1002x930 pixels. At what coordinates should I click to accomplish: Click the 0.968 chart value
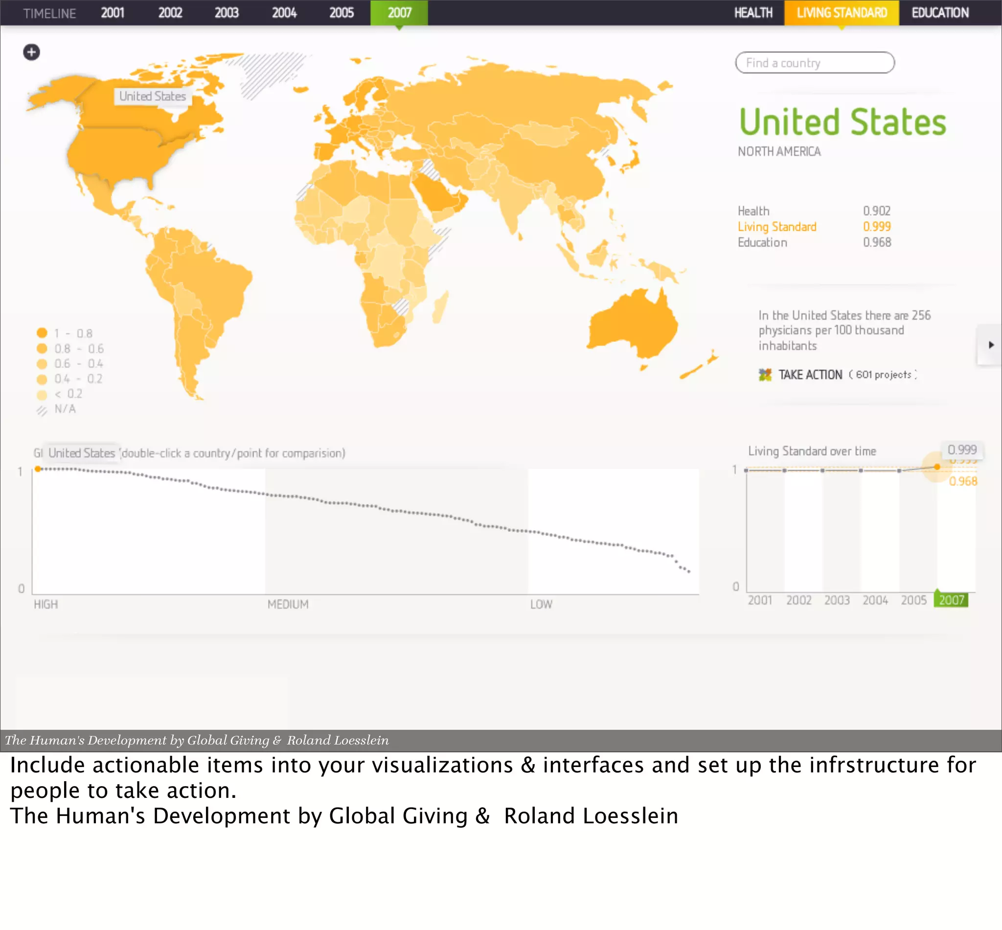(x=963, y=481)
